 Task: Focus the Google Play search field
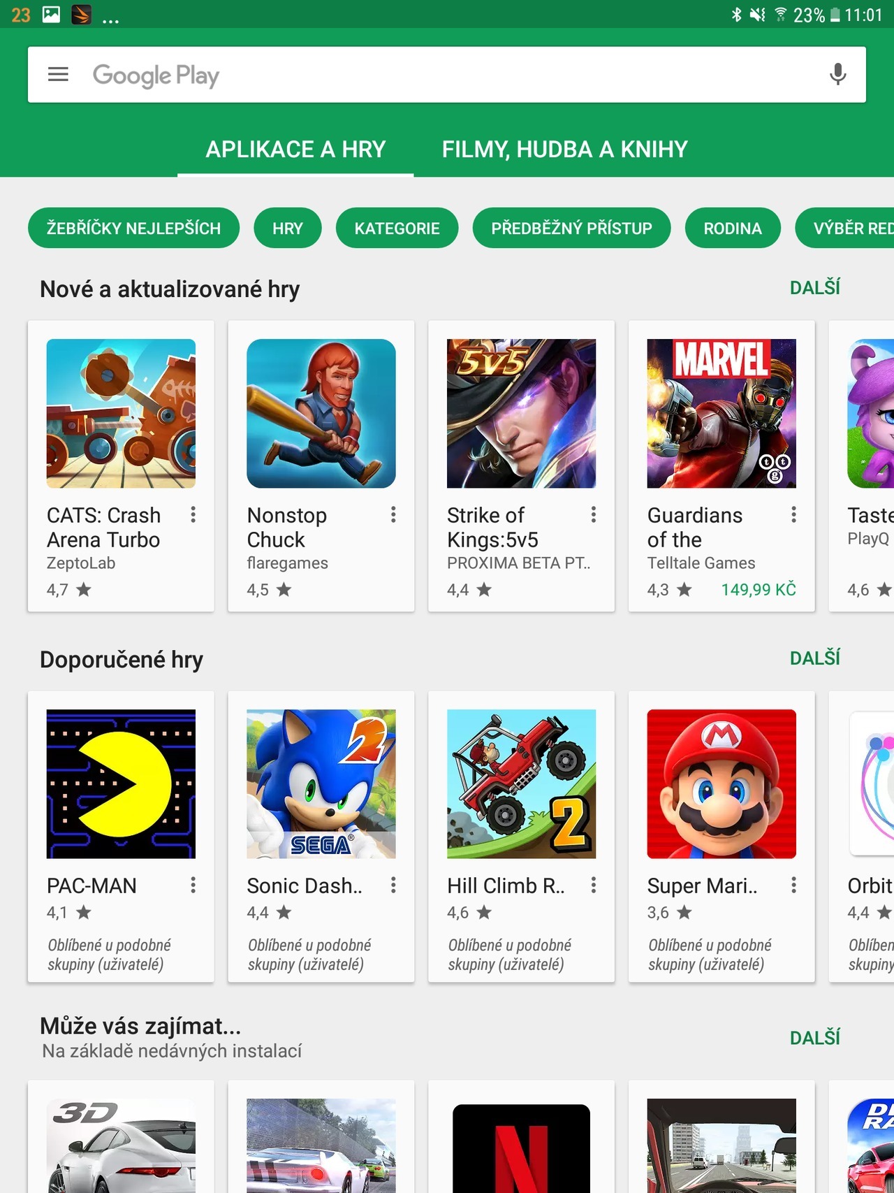click(447, 74)
